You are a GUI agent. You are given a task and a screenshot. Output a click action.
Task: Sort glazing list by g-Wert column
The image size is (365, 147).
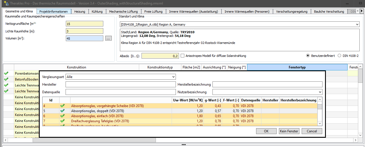213,100
